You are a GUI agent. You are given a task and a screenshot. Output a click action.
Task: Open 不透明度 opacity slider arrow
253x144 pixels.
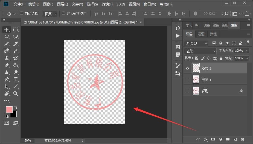(x=247, y=51)
